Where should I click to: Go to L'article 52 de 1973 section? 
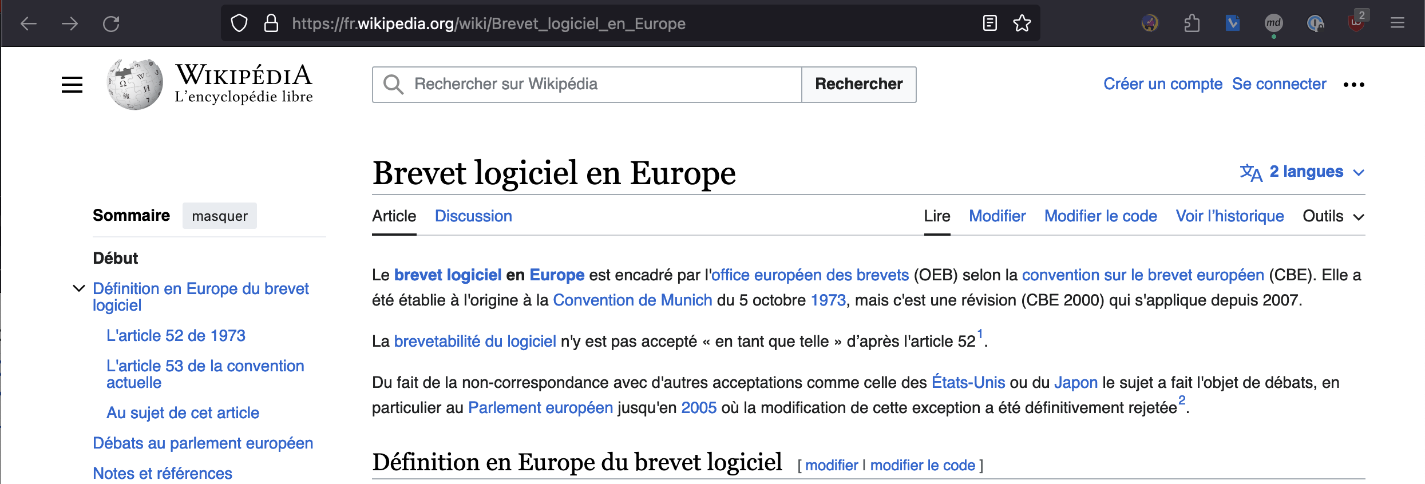click(176, 335)
